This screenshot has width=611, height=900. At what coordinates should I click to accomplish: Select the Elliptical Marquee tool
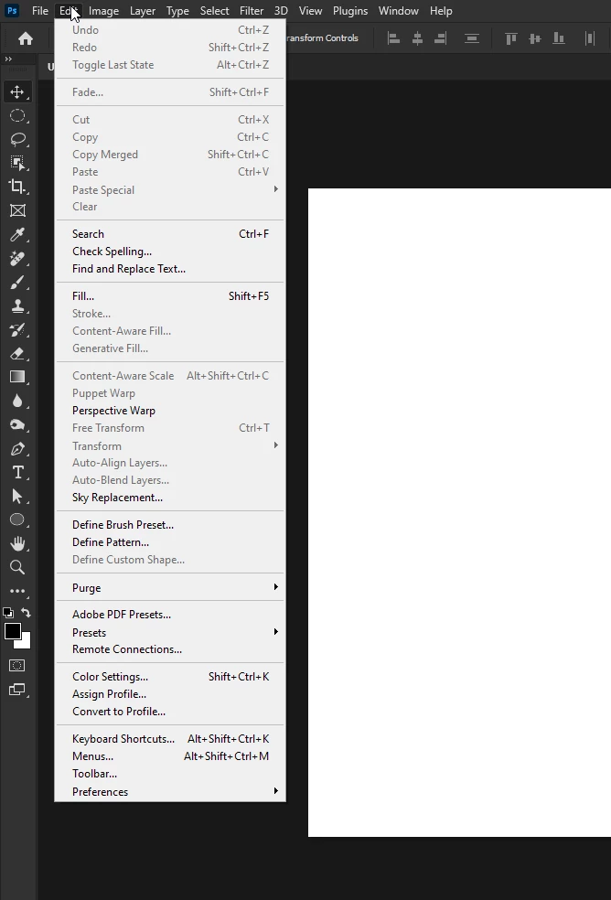[x=17, y=115]
